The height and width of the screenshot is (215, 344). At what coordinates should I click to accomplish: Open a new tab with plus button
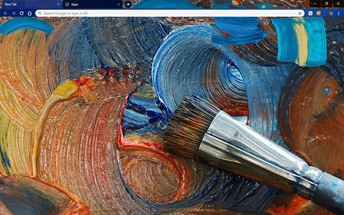coord(128,4)
